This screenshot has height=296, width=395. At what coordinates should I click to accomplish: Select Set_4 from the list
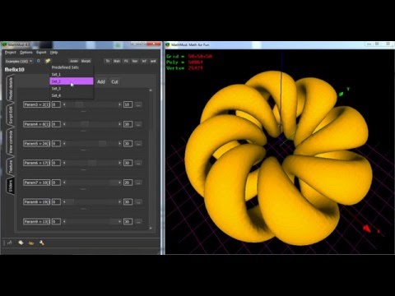[72, 95]
